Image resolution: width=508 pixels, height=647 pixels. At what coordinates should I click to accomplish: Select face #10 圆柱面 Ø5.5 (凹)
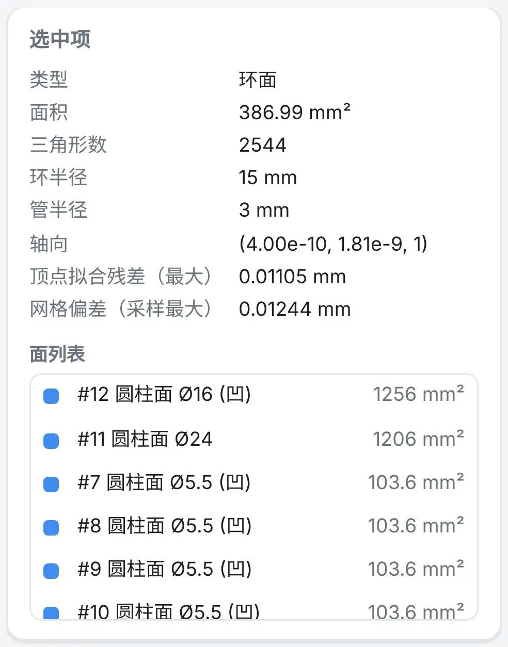254,609
